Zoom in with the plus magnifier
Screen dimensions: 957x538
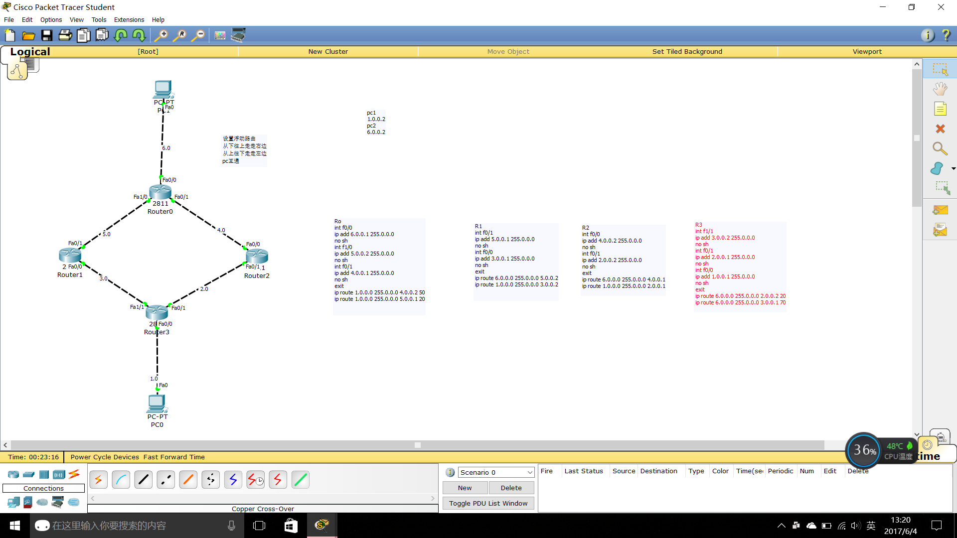(161, 35)
